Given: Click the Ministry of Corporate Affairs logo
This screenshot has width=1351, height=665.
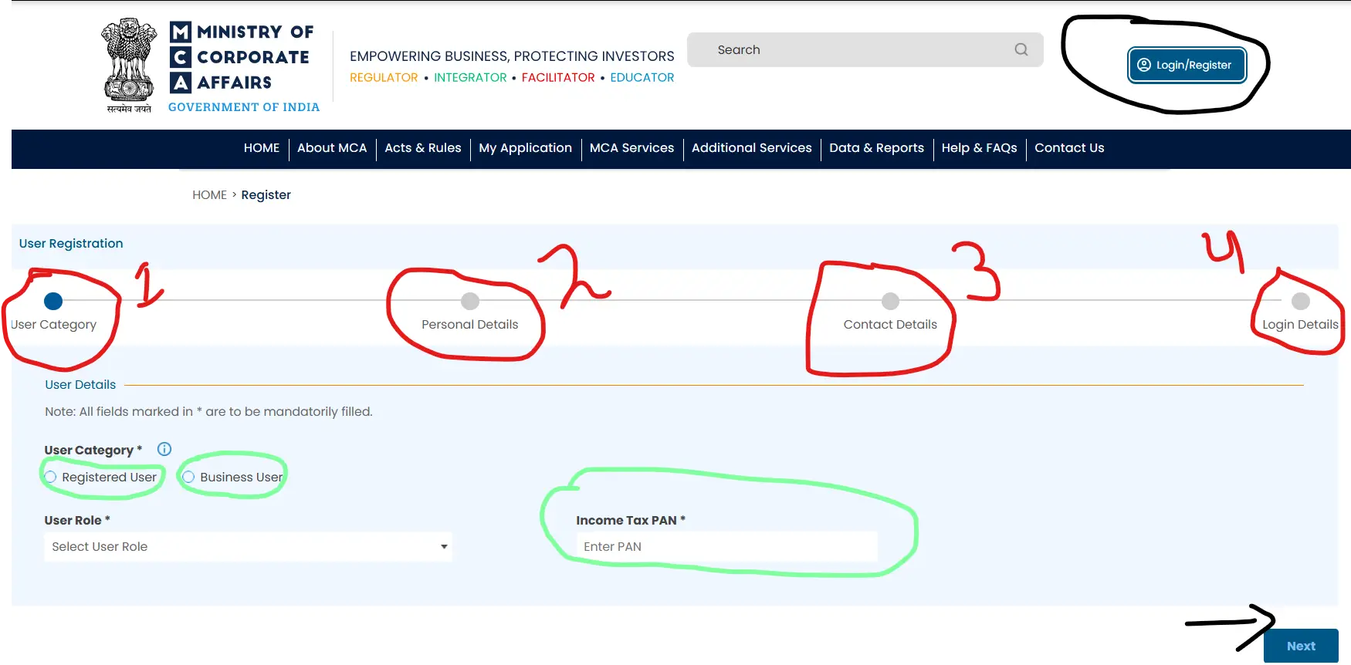Looking at the screenshot, I should pos(244,66).
